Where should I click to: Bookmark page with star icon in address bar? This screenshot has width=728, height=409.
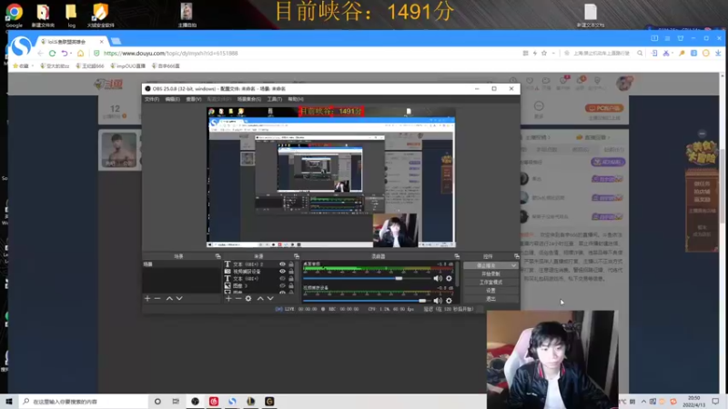pos(544,54)
